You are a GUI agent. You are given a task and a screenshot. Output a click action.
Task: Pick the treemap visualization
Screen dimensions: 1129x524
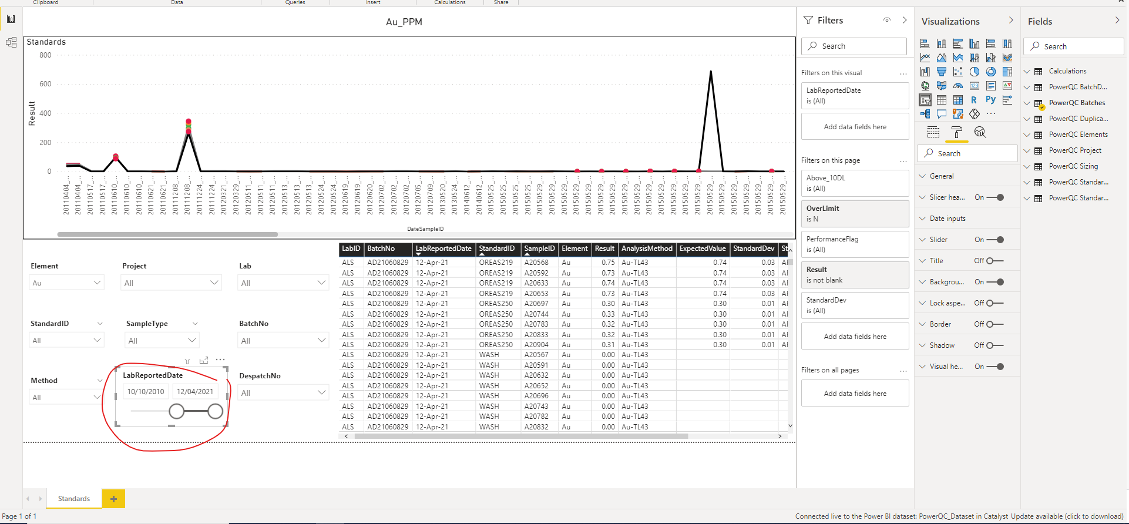tap(1007, 72)
